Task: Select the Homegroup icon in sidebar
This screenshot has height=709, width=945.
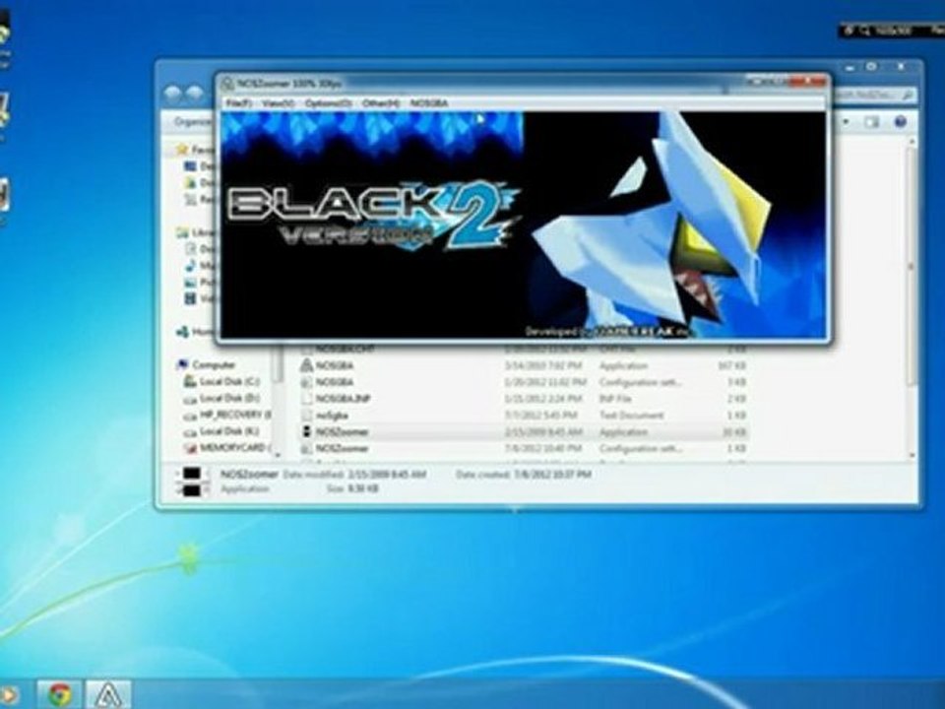Action: 182,332
